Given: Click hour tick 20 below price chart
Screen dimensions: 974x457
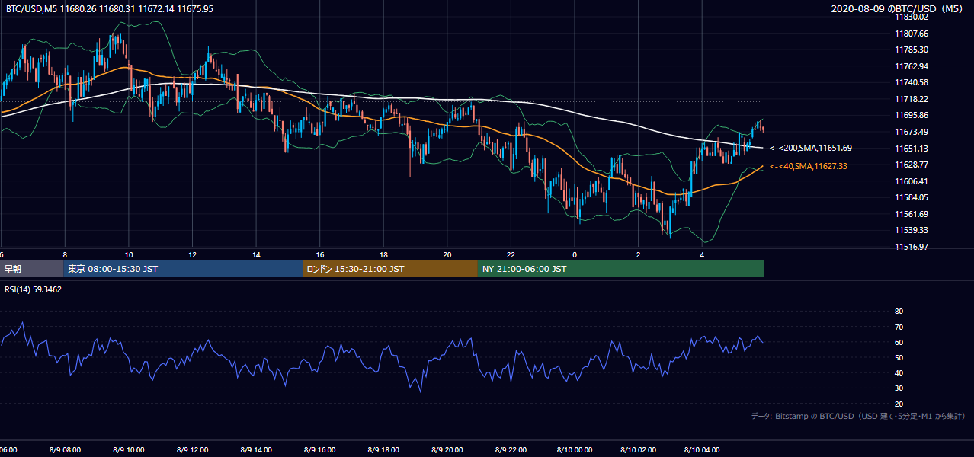Looking at the screenshot, I should pos(447,255).
